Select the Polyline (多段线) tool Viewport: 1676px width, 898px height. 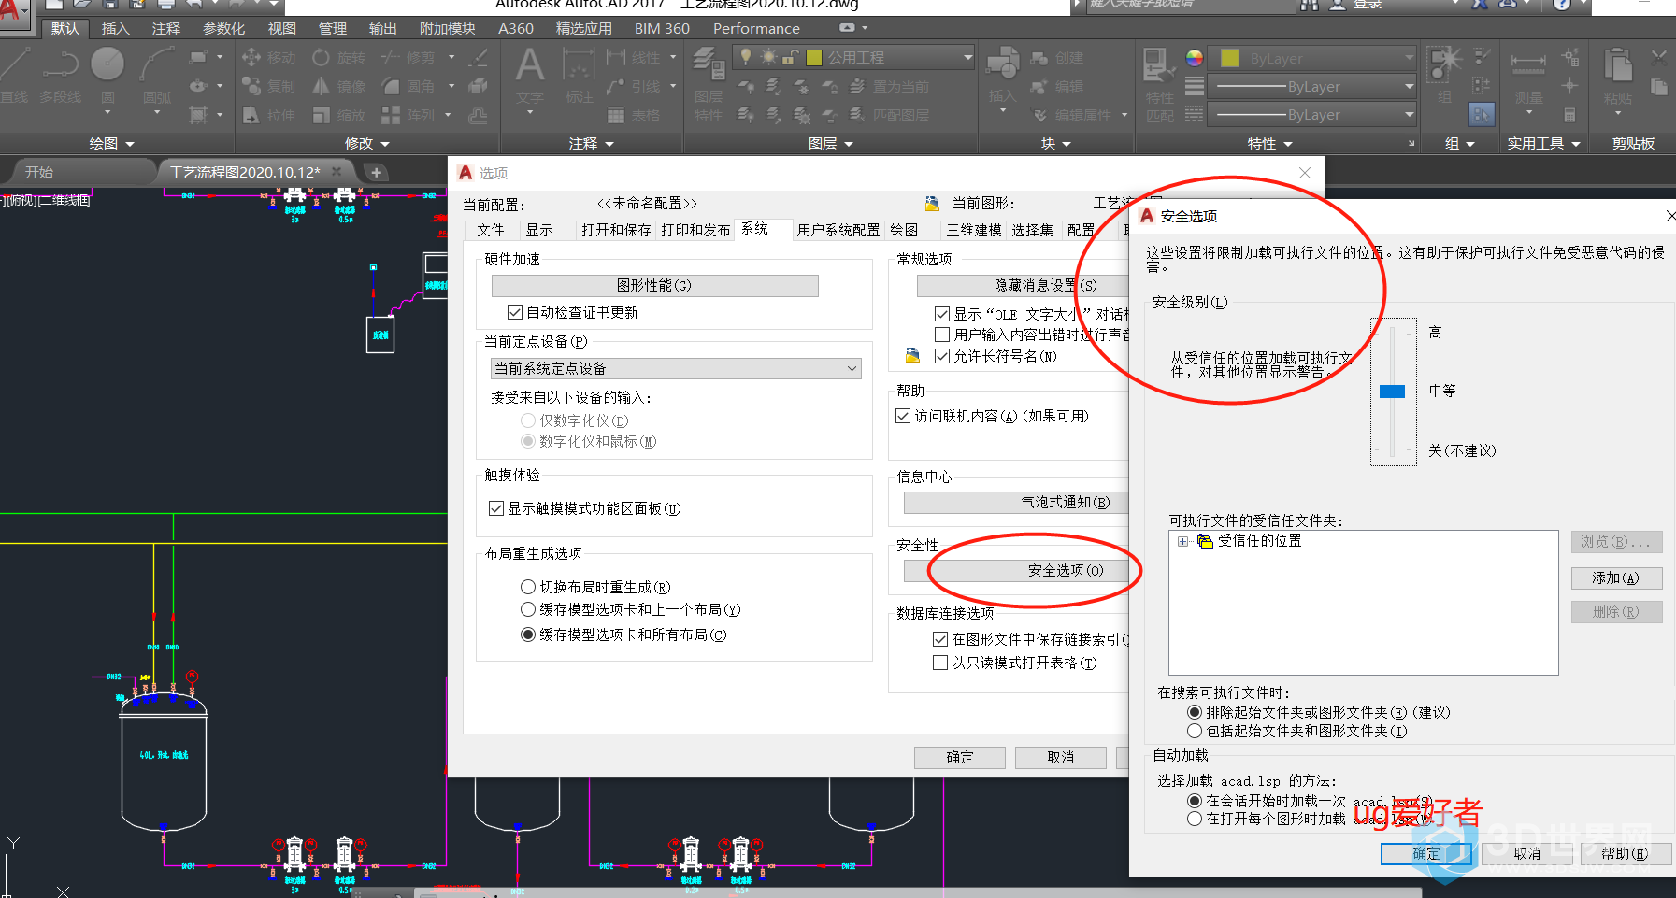(61, 75)
